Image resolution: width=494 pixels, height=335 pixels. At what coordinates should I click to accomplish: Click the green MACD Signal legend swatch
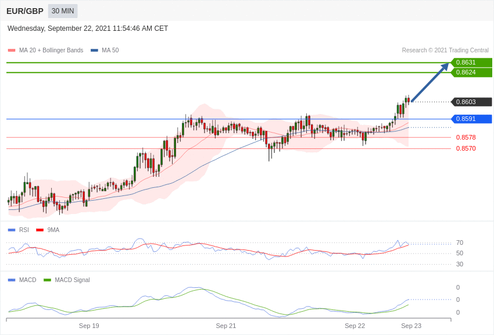(x=47, y=280)
